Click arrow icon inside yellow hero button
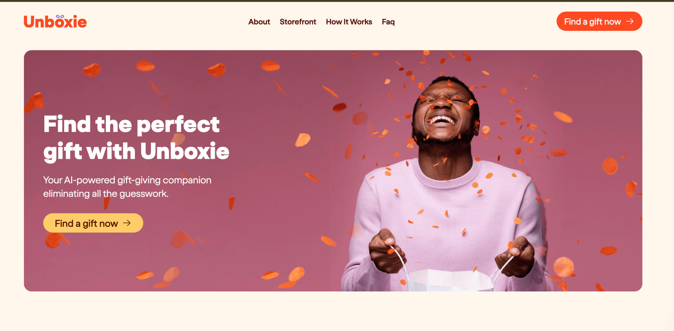Viewport: 674px width, 331px height. pyautogui.click(x=127, y=223)
